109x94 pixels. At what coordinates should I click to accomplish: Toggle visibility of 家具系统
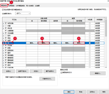pos(6,50)
